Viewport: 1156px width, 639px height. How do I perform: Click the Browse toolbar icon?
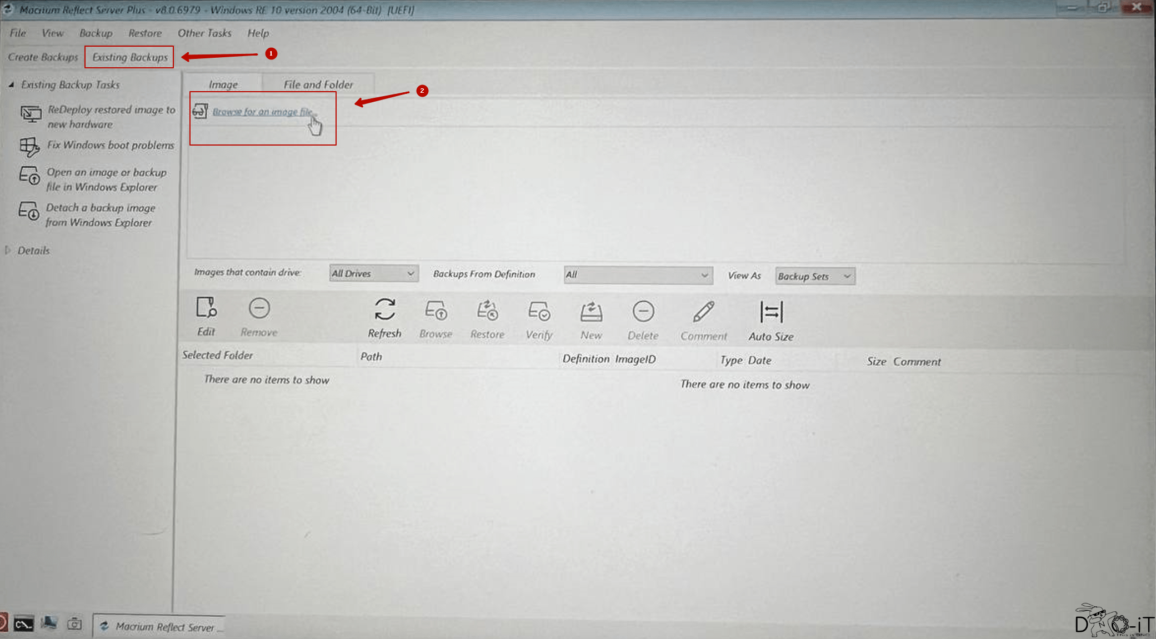(436, 311)
